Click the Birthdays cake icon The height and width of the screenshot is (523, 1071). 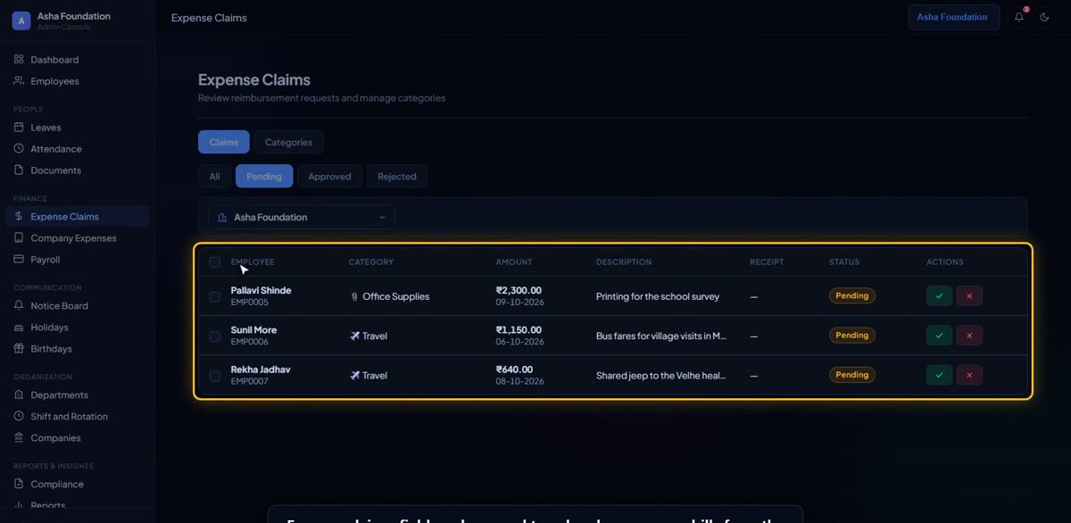(19, 349)
